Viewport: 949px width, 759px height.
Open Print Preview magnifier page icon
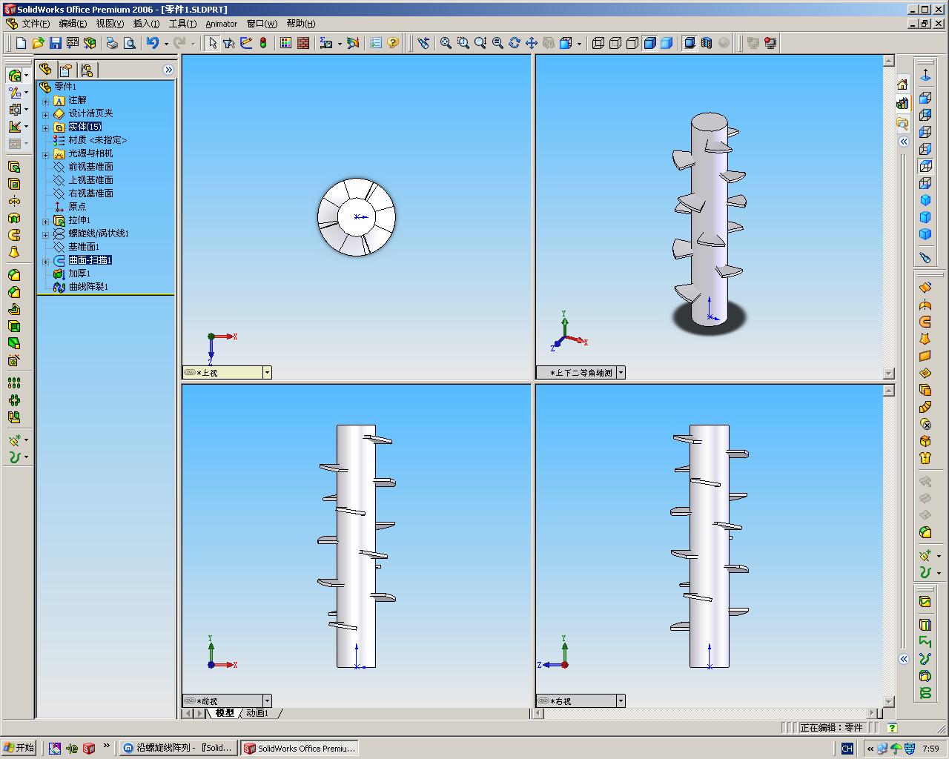tap(129, 43)
